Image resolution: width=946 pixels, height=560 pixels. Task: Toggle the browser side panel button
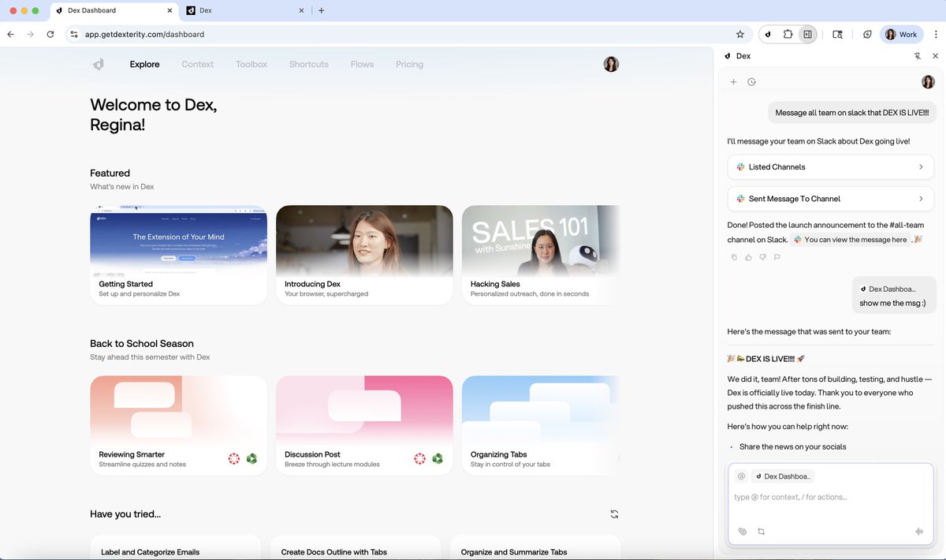pyautogui.click(x=807, y=35)
